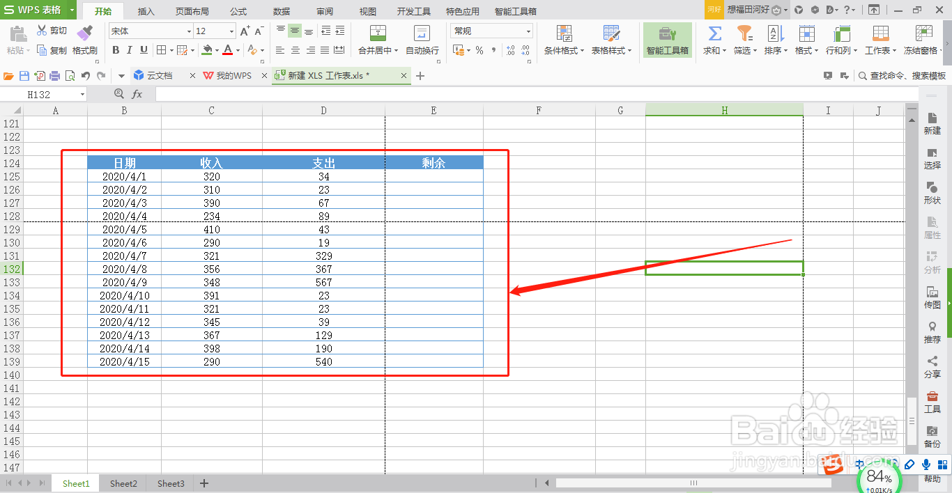Expand the Name Box dropdown arrow
This screenshot has height=493, width=952.
coord(83,95)
